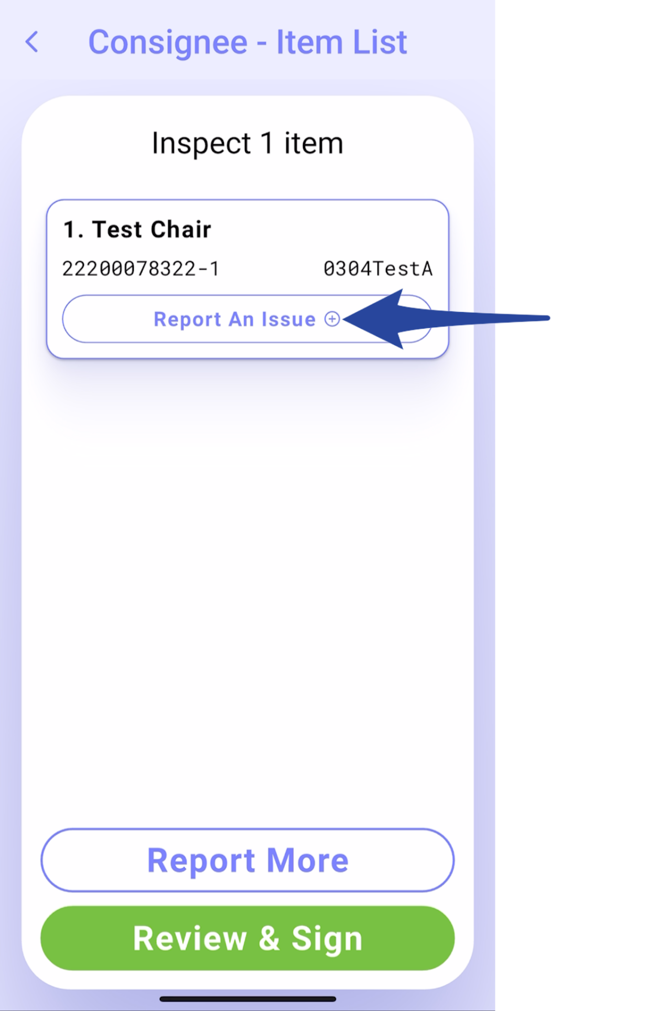The height and width of the screenshot is (1011, 671).
Task: Go back using the header chevron
Action: point(32,42)
